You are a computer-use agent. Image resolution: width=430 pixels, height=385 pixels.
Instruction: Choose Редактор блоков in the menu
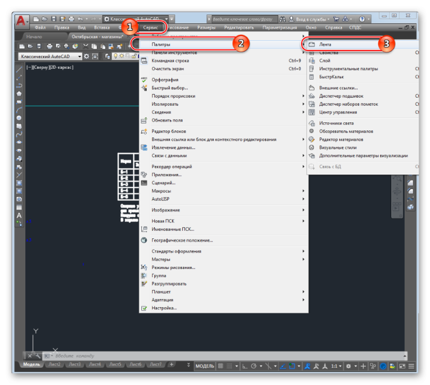[x=224, y=132]
